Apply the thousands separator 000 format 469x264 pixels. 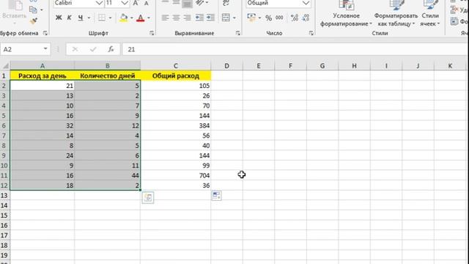pyautogui.click(x=279, y=18)
